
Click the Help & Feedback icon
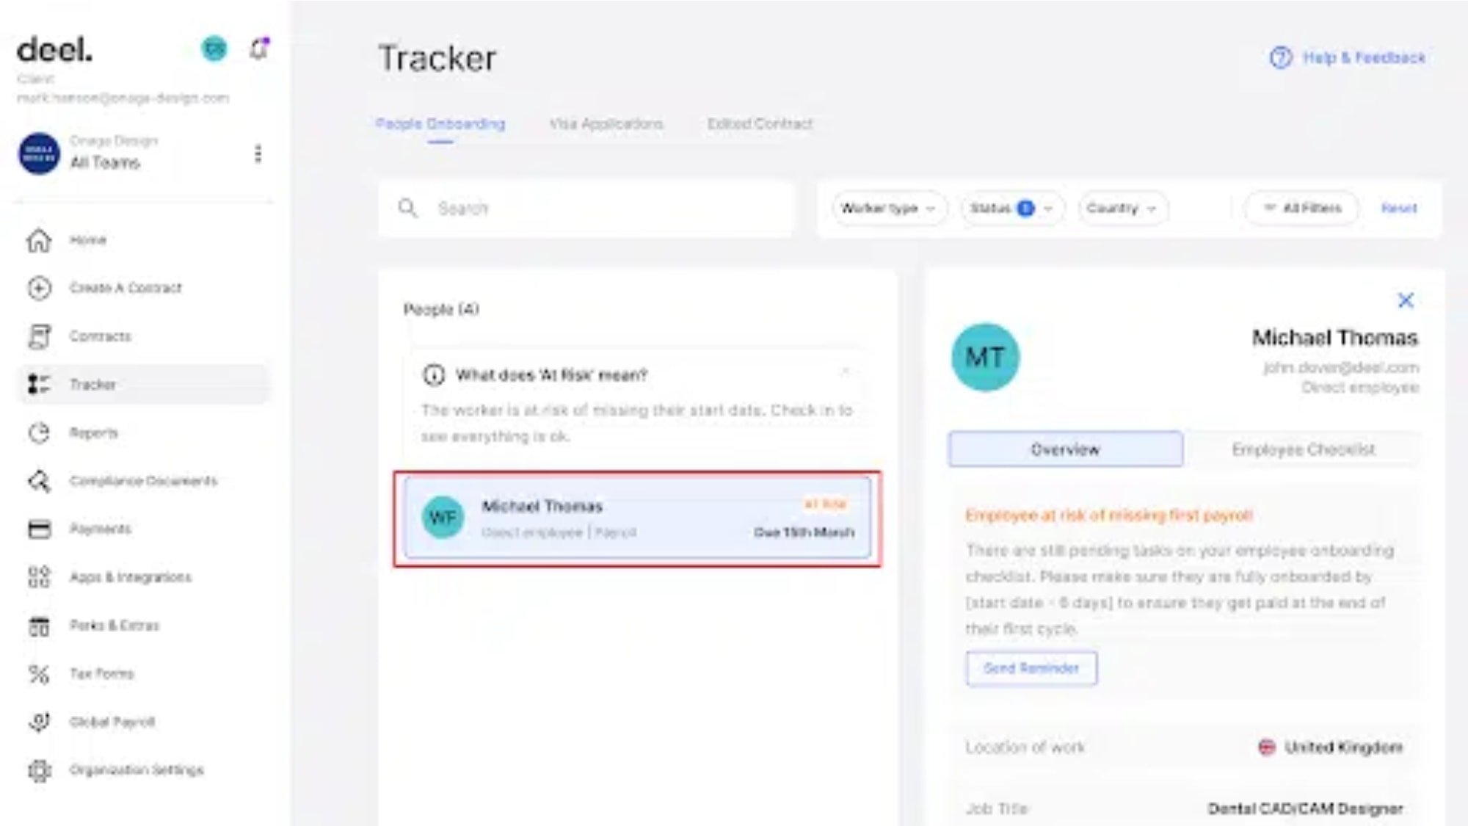point(1279,57)
